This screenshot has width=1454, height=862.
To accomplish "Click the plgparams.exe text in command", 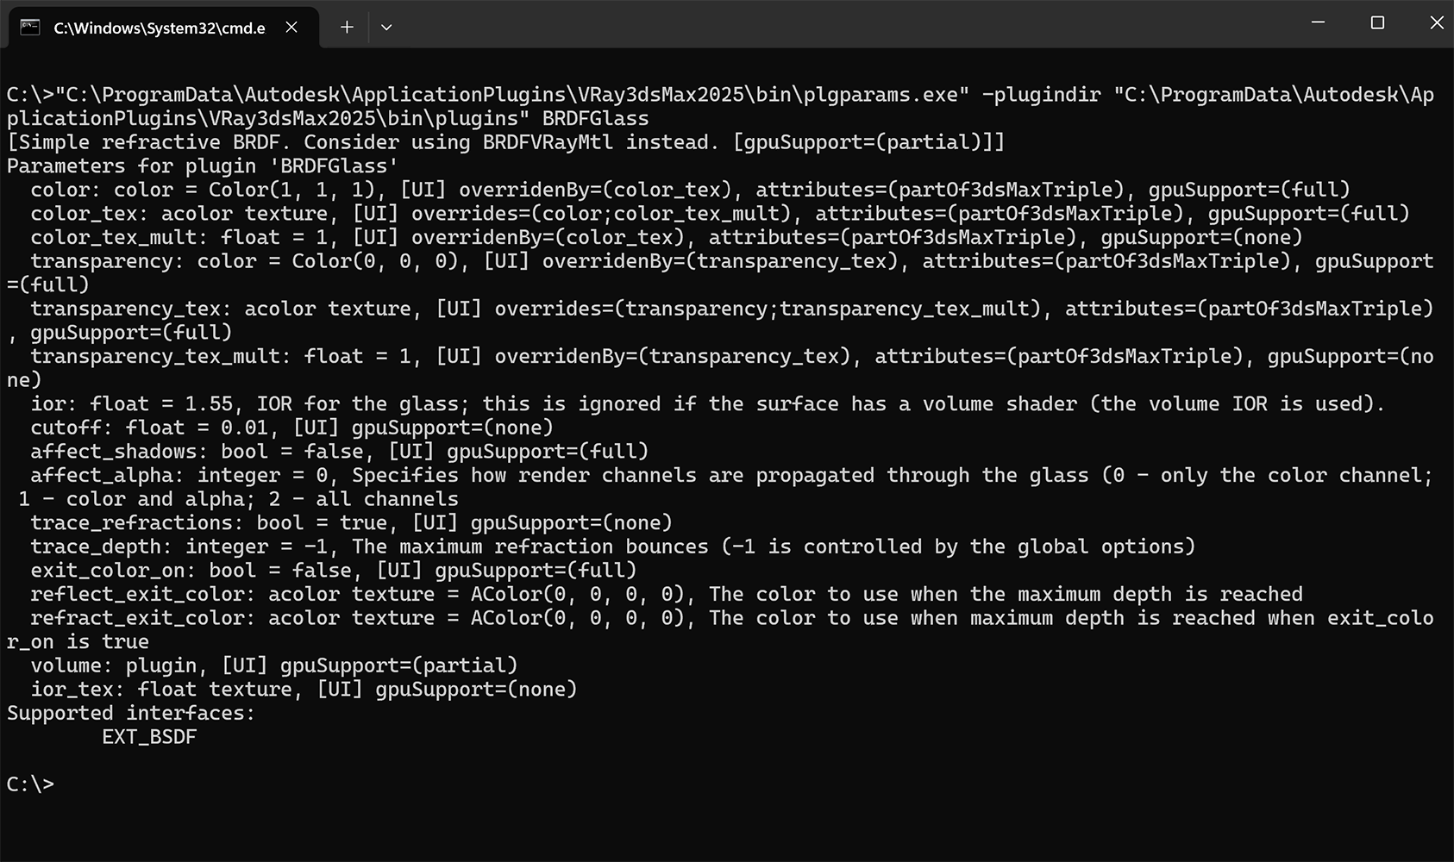I will click(887, 95).
